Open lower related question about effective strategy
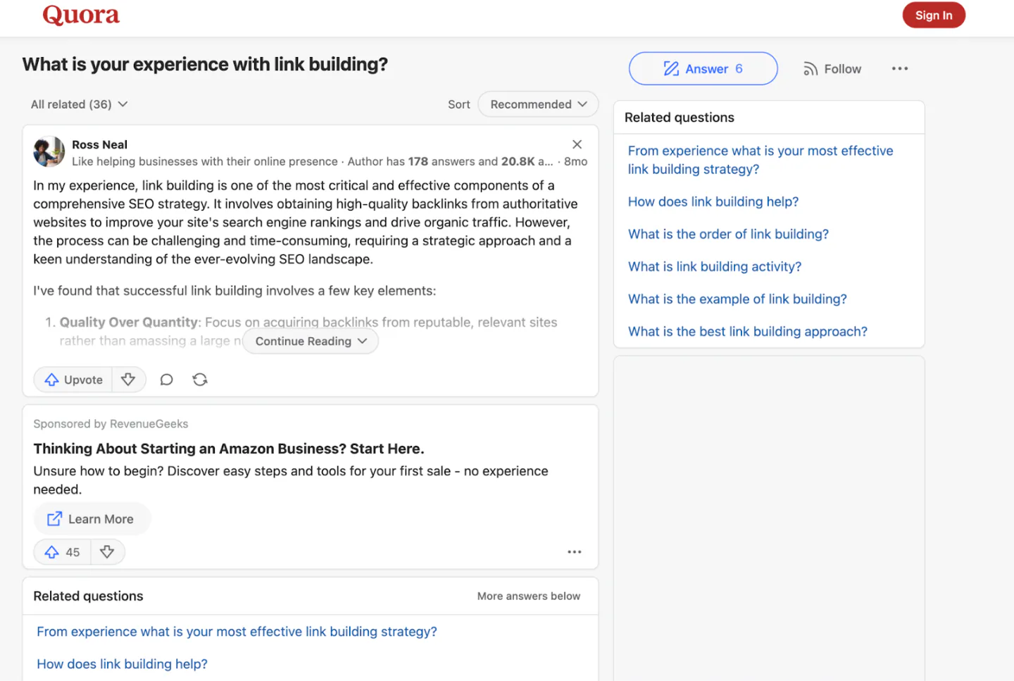Viewport: 1014px width, 681px height. pyautogui.click(x=237, y=632)
